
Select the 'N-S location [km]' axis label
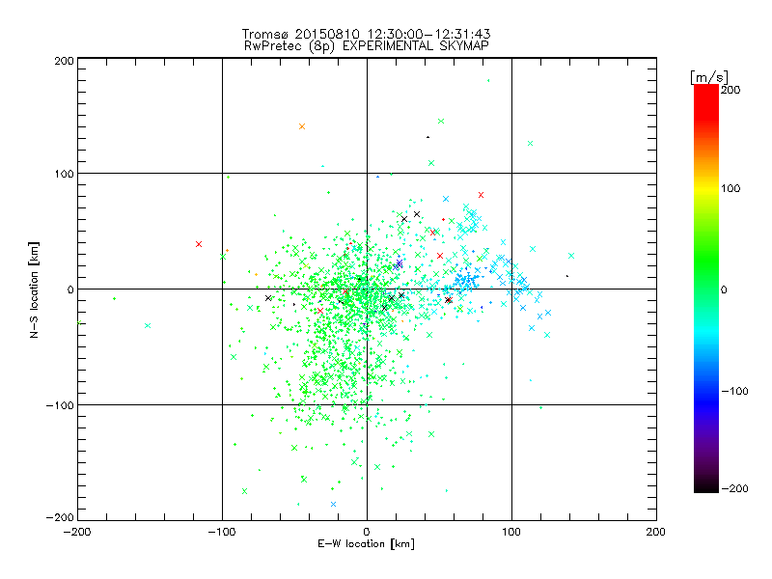click(34, 290)
